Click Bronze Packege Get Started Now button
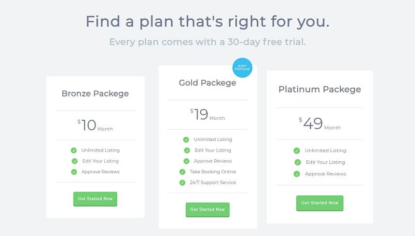Screen dimensions: 415x236 [x=95, y=199]
